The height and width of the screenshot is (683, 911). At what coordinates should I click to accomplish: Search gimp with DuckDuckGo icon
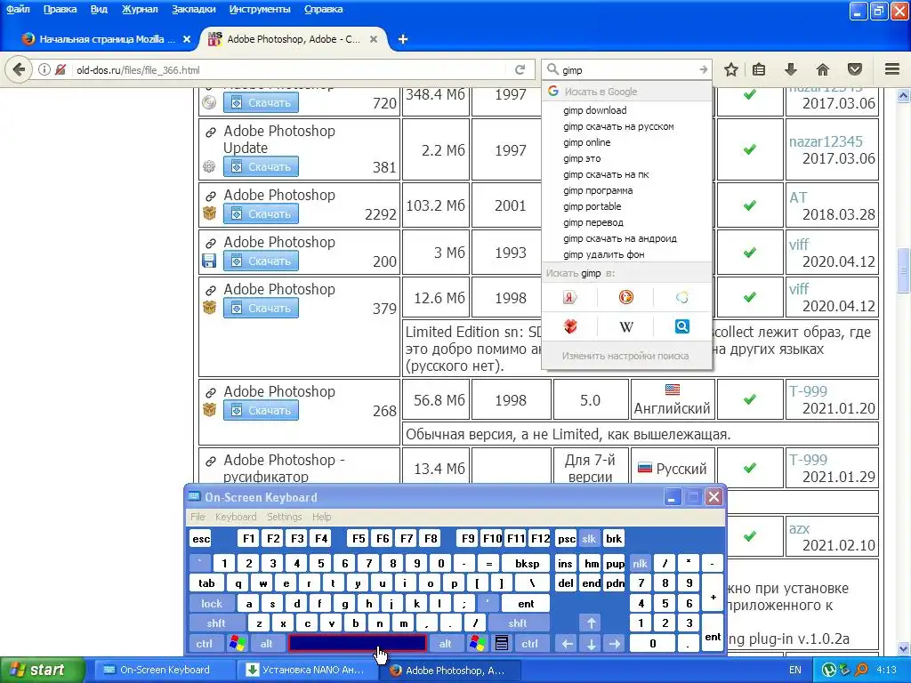point(625,297)
